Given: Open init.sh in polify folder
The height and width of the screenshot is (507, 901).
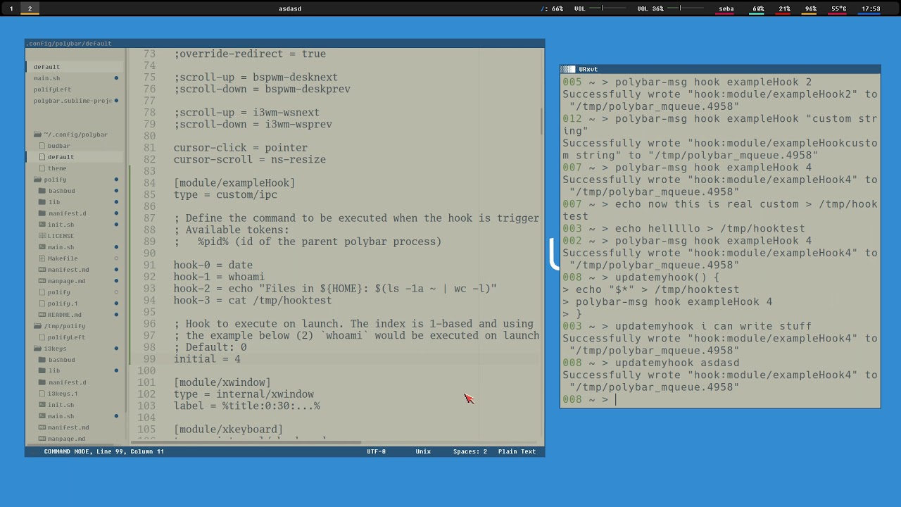Looking at the screenshot, I should pos(61,225).
